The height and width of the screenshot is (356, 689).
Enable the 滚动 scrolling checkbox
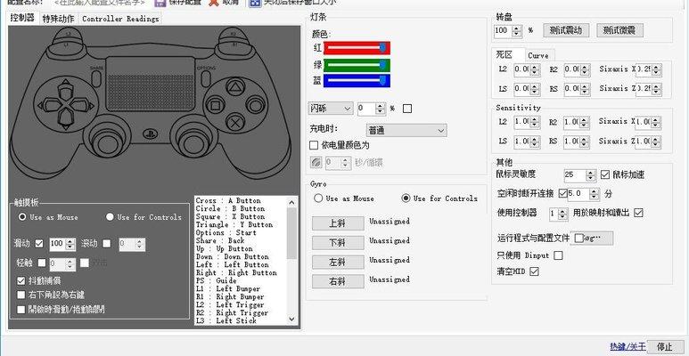[x=107, y=244]
